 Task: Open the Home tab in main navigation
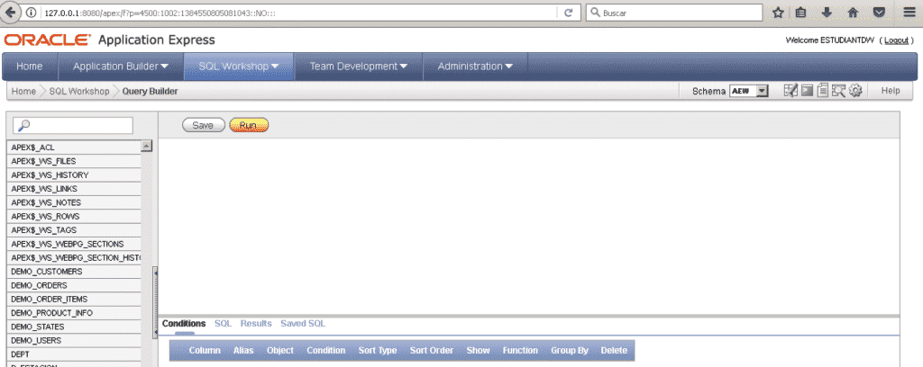pyautogui.click(x=30, y=67)
